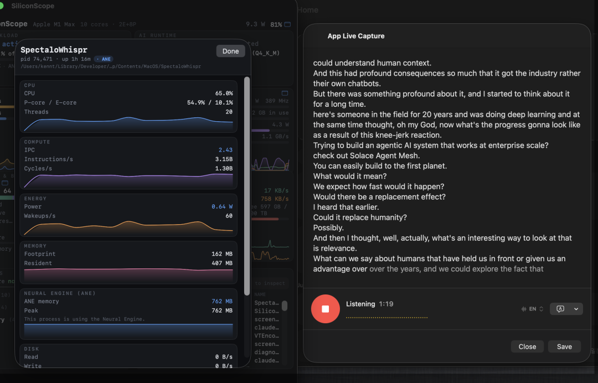Image resolution: width=598 pixels, height=383 pixels.
Task: Click the App Live Capture title
Action: tap(356, 36)
